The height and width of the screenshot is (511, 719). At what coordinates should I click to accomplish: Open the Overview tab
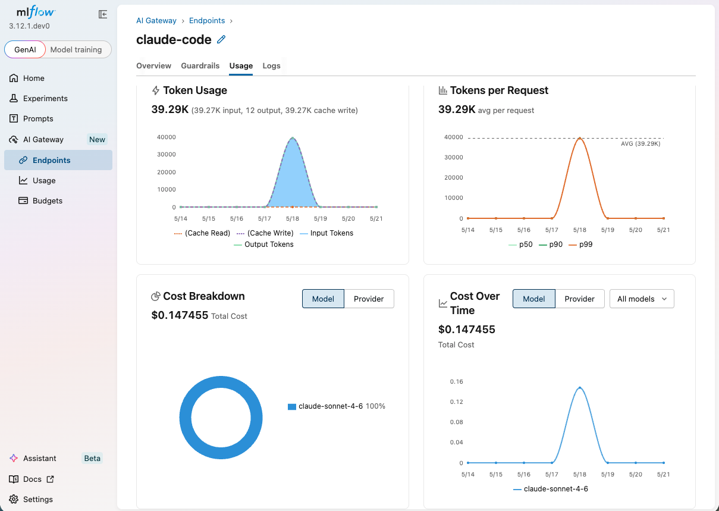coord(153,66)
